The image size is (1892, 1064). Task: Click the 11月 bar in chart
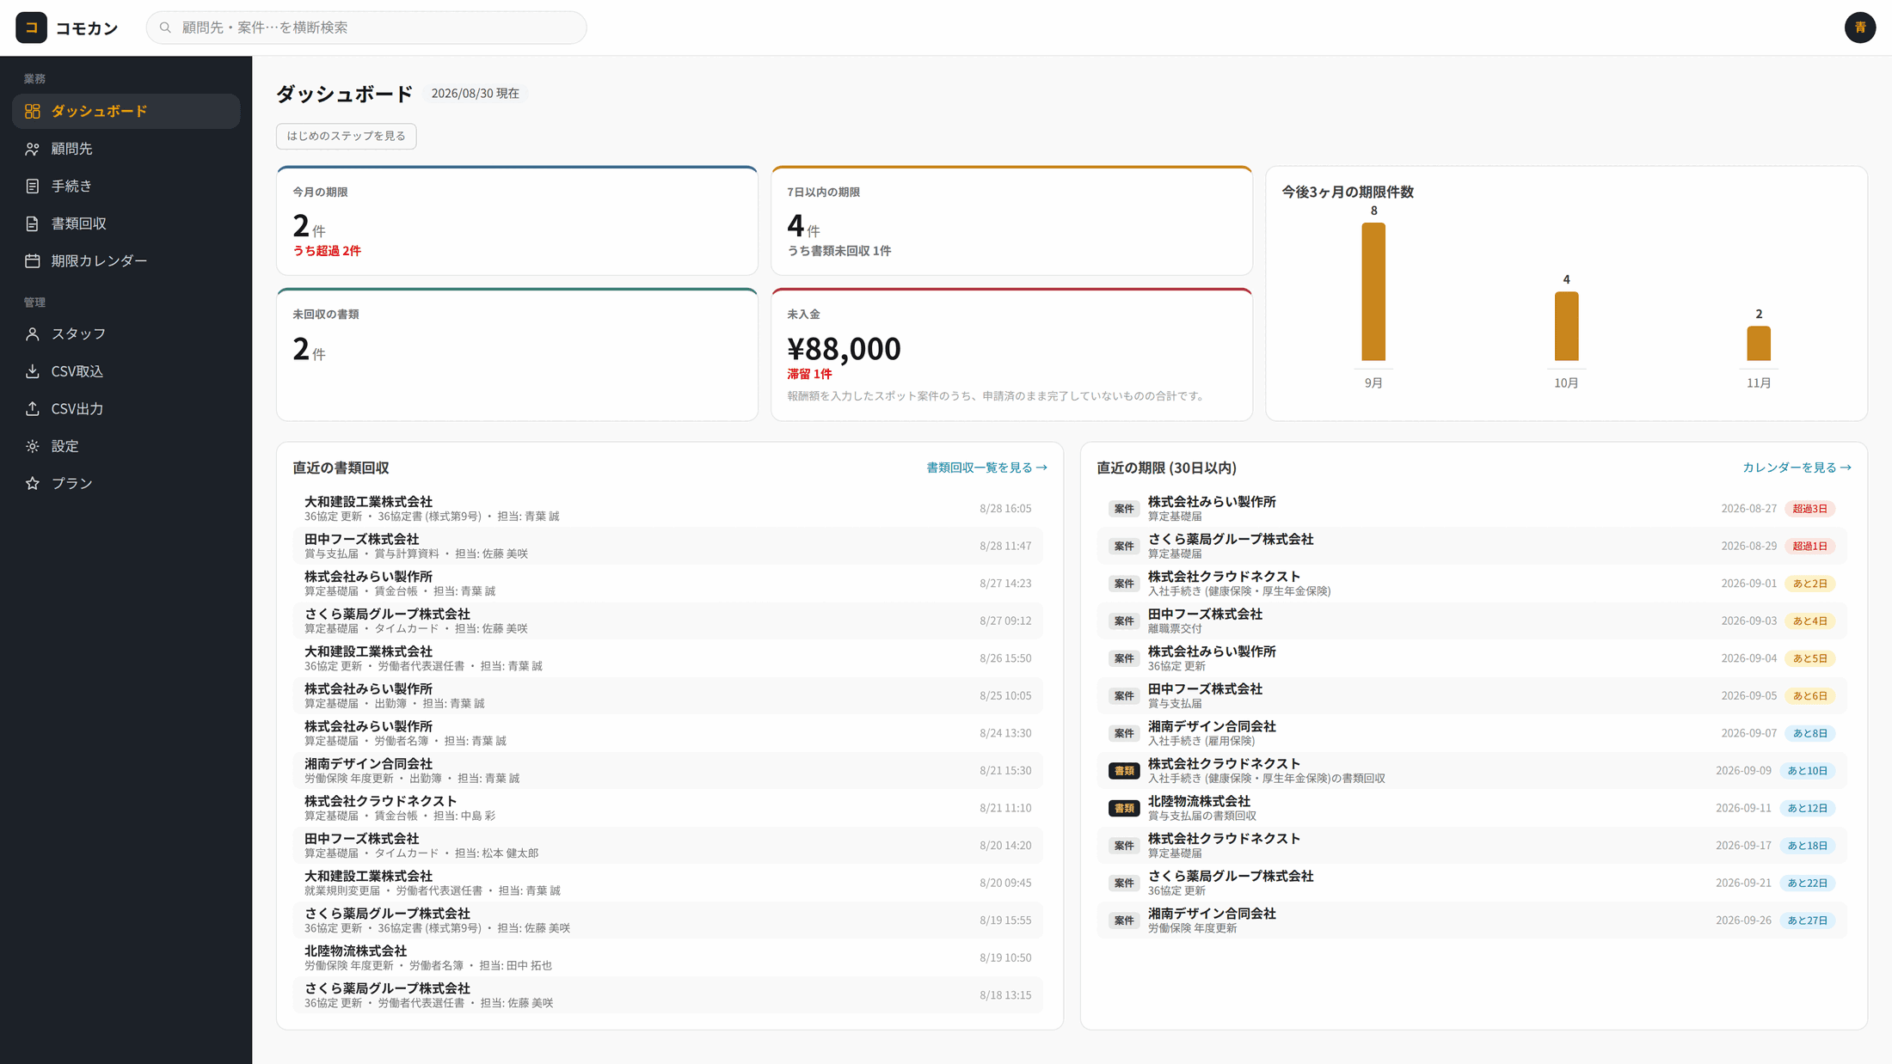coord(1759,344)
